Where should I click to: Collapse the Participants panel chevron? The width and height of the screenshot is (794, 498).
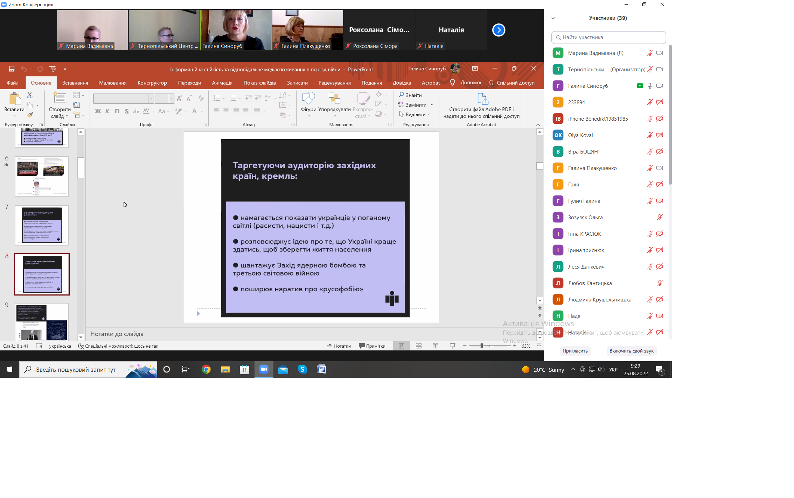pyautogui.click(x=553, y=18)
